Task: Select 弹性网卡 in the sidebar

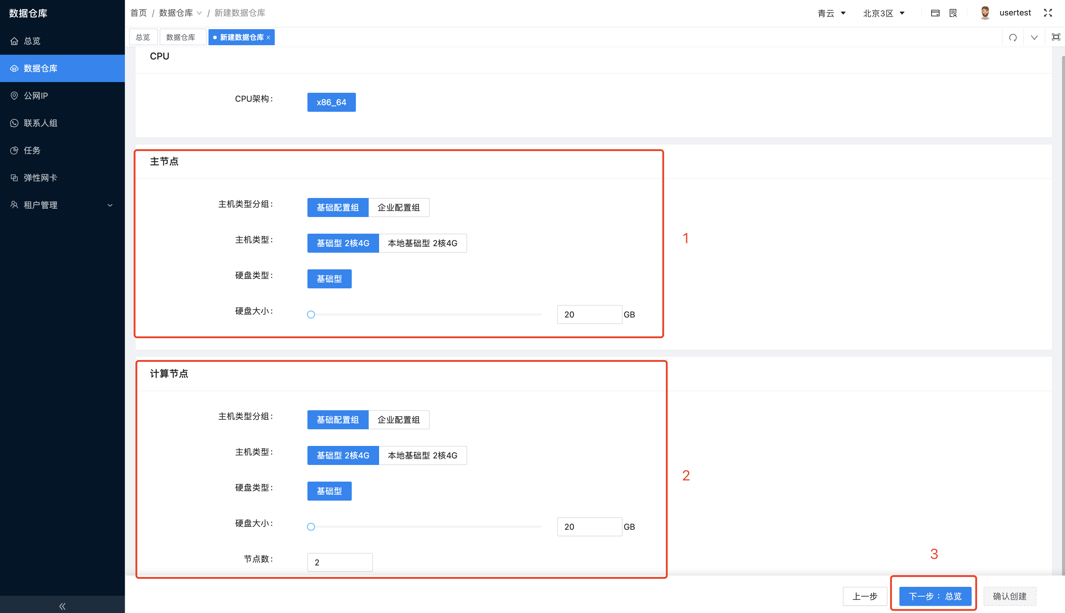Action: pos(40,177)
